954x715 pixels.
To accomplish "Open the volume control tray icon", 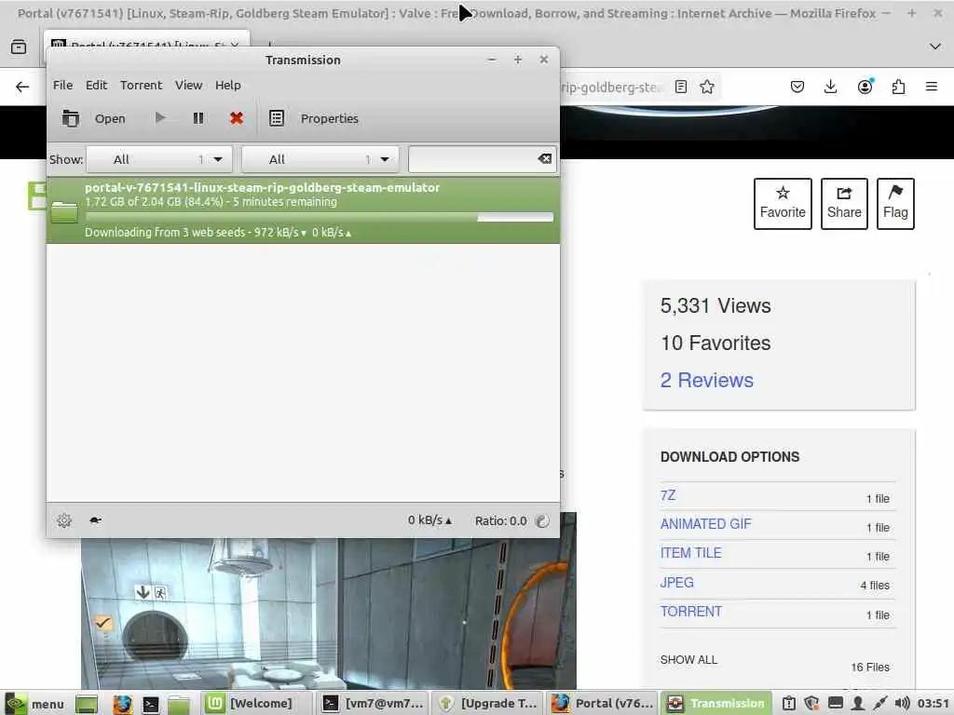I will coord(902,704).
